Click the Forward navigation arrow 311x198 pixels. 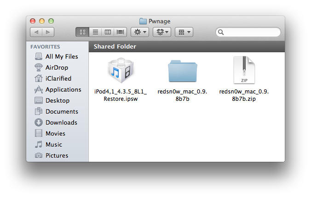(x=48, y=32)
